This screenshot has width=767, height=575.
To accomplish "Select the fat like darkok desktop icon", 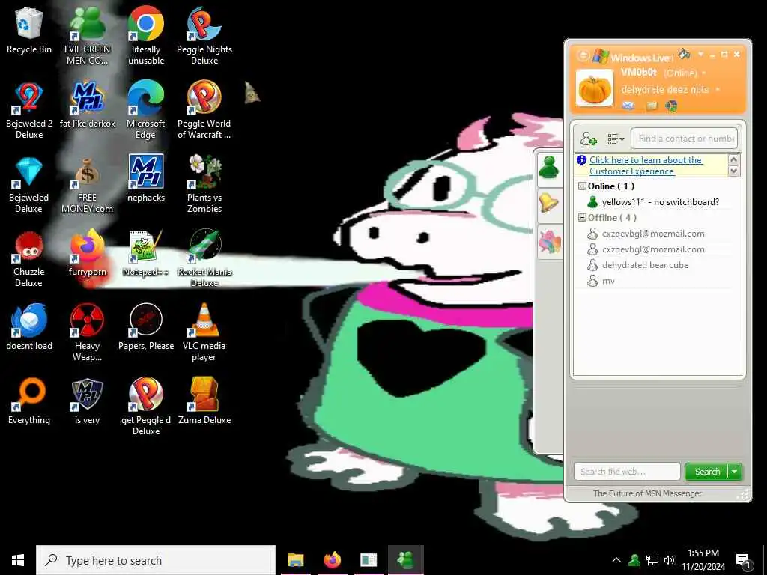I will tap(87, 105).
